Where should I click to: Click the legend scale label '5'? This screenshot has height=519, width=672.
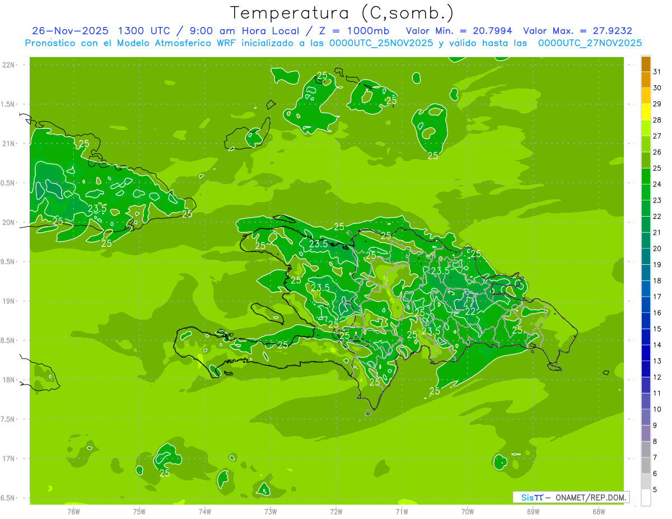click(655, 489)
